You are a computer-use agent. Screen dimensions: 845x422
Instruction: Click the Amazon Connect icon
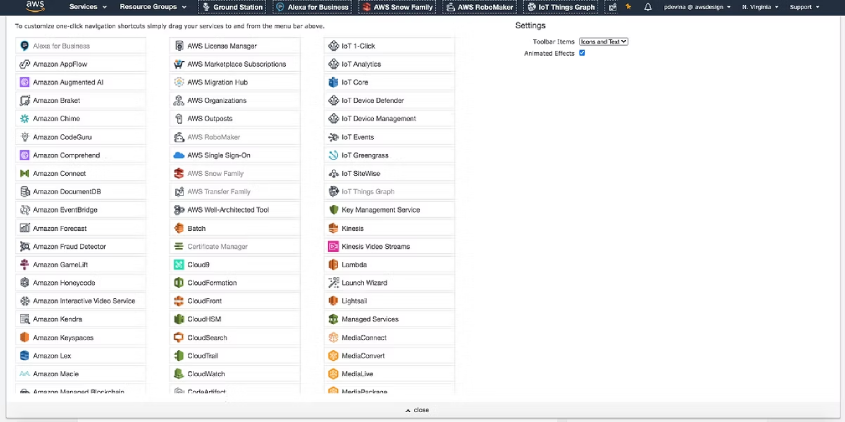[x=25, y=173]
